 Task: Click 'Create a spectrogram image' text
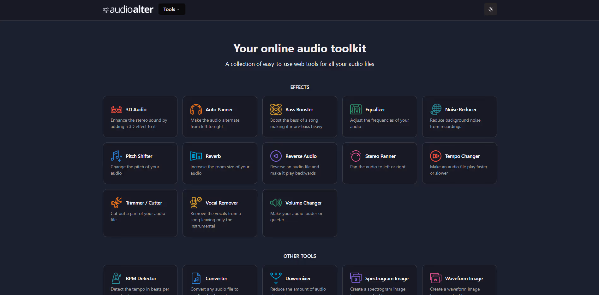coord(378,289)
